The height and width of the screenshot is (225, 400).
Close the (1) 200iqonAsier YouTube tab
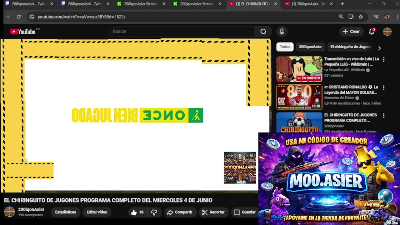point(331,4)
